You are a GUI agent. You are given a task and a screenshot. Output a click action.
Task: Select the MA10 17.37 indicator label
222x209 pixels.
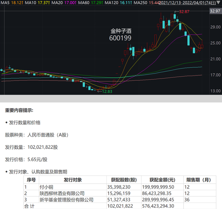(37, 2)
